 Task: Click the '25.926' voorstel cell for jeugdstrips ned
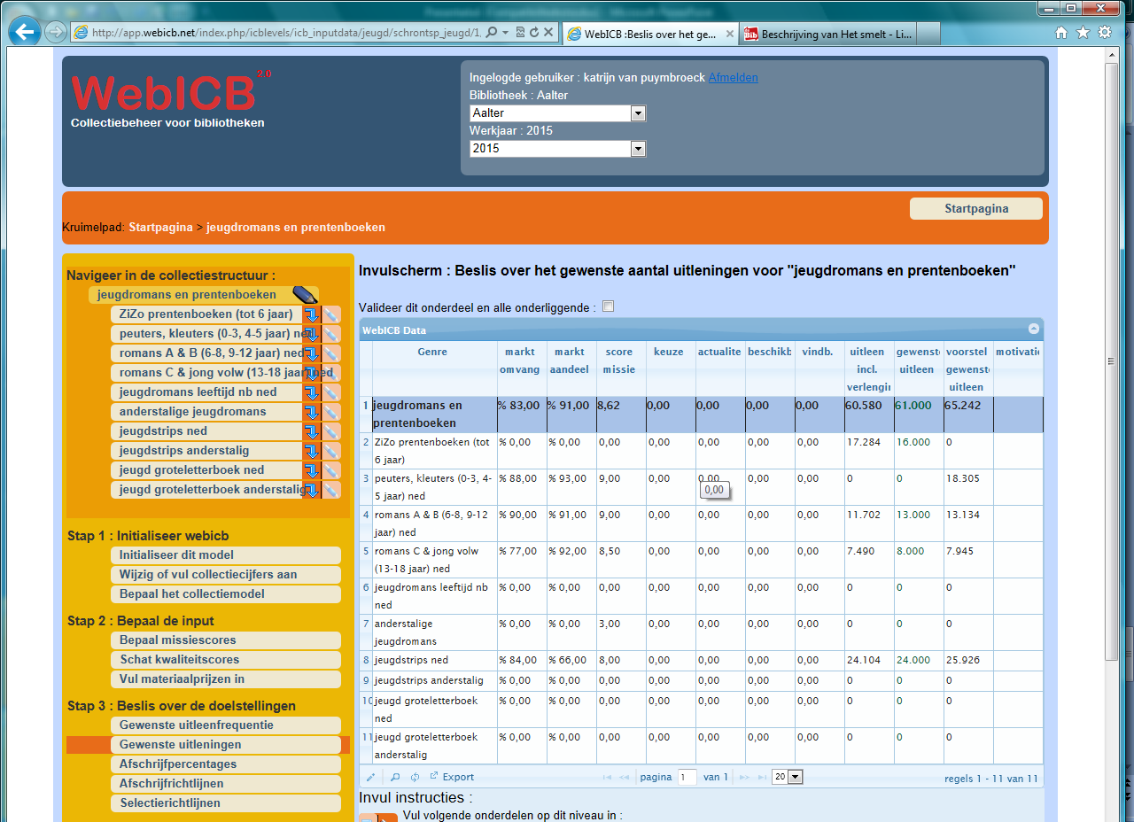click(968, 660)
